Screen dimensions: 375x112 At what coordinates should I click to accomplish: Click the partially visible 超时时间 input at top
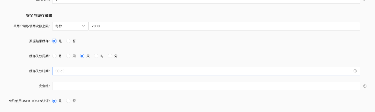tap(206, 2)
